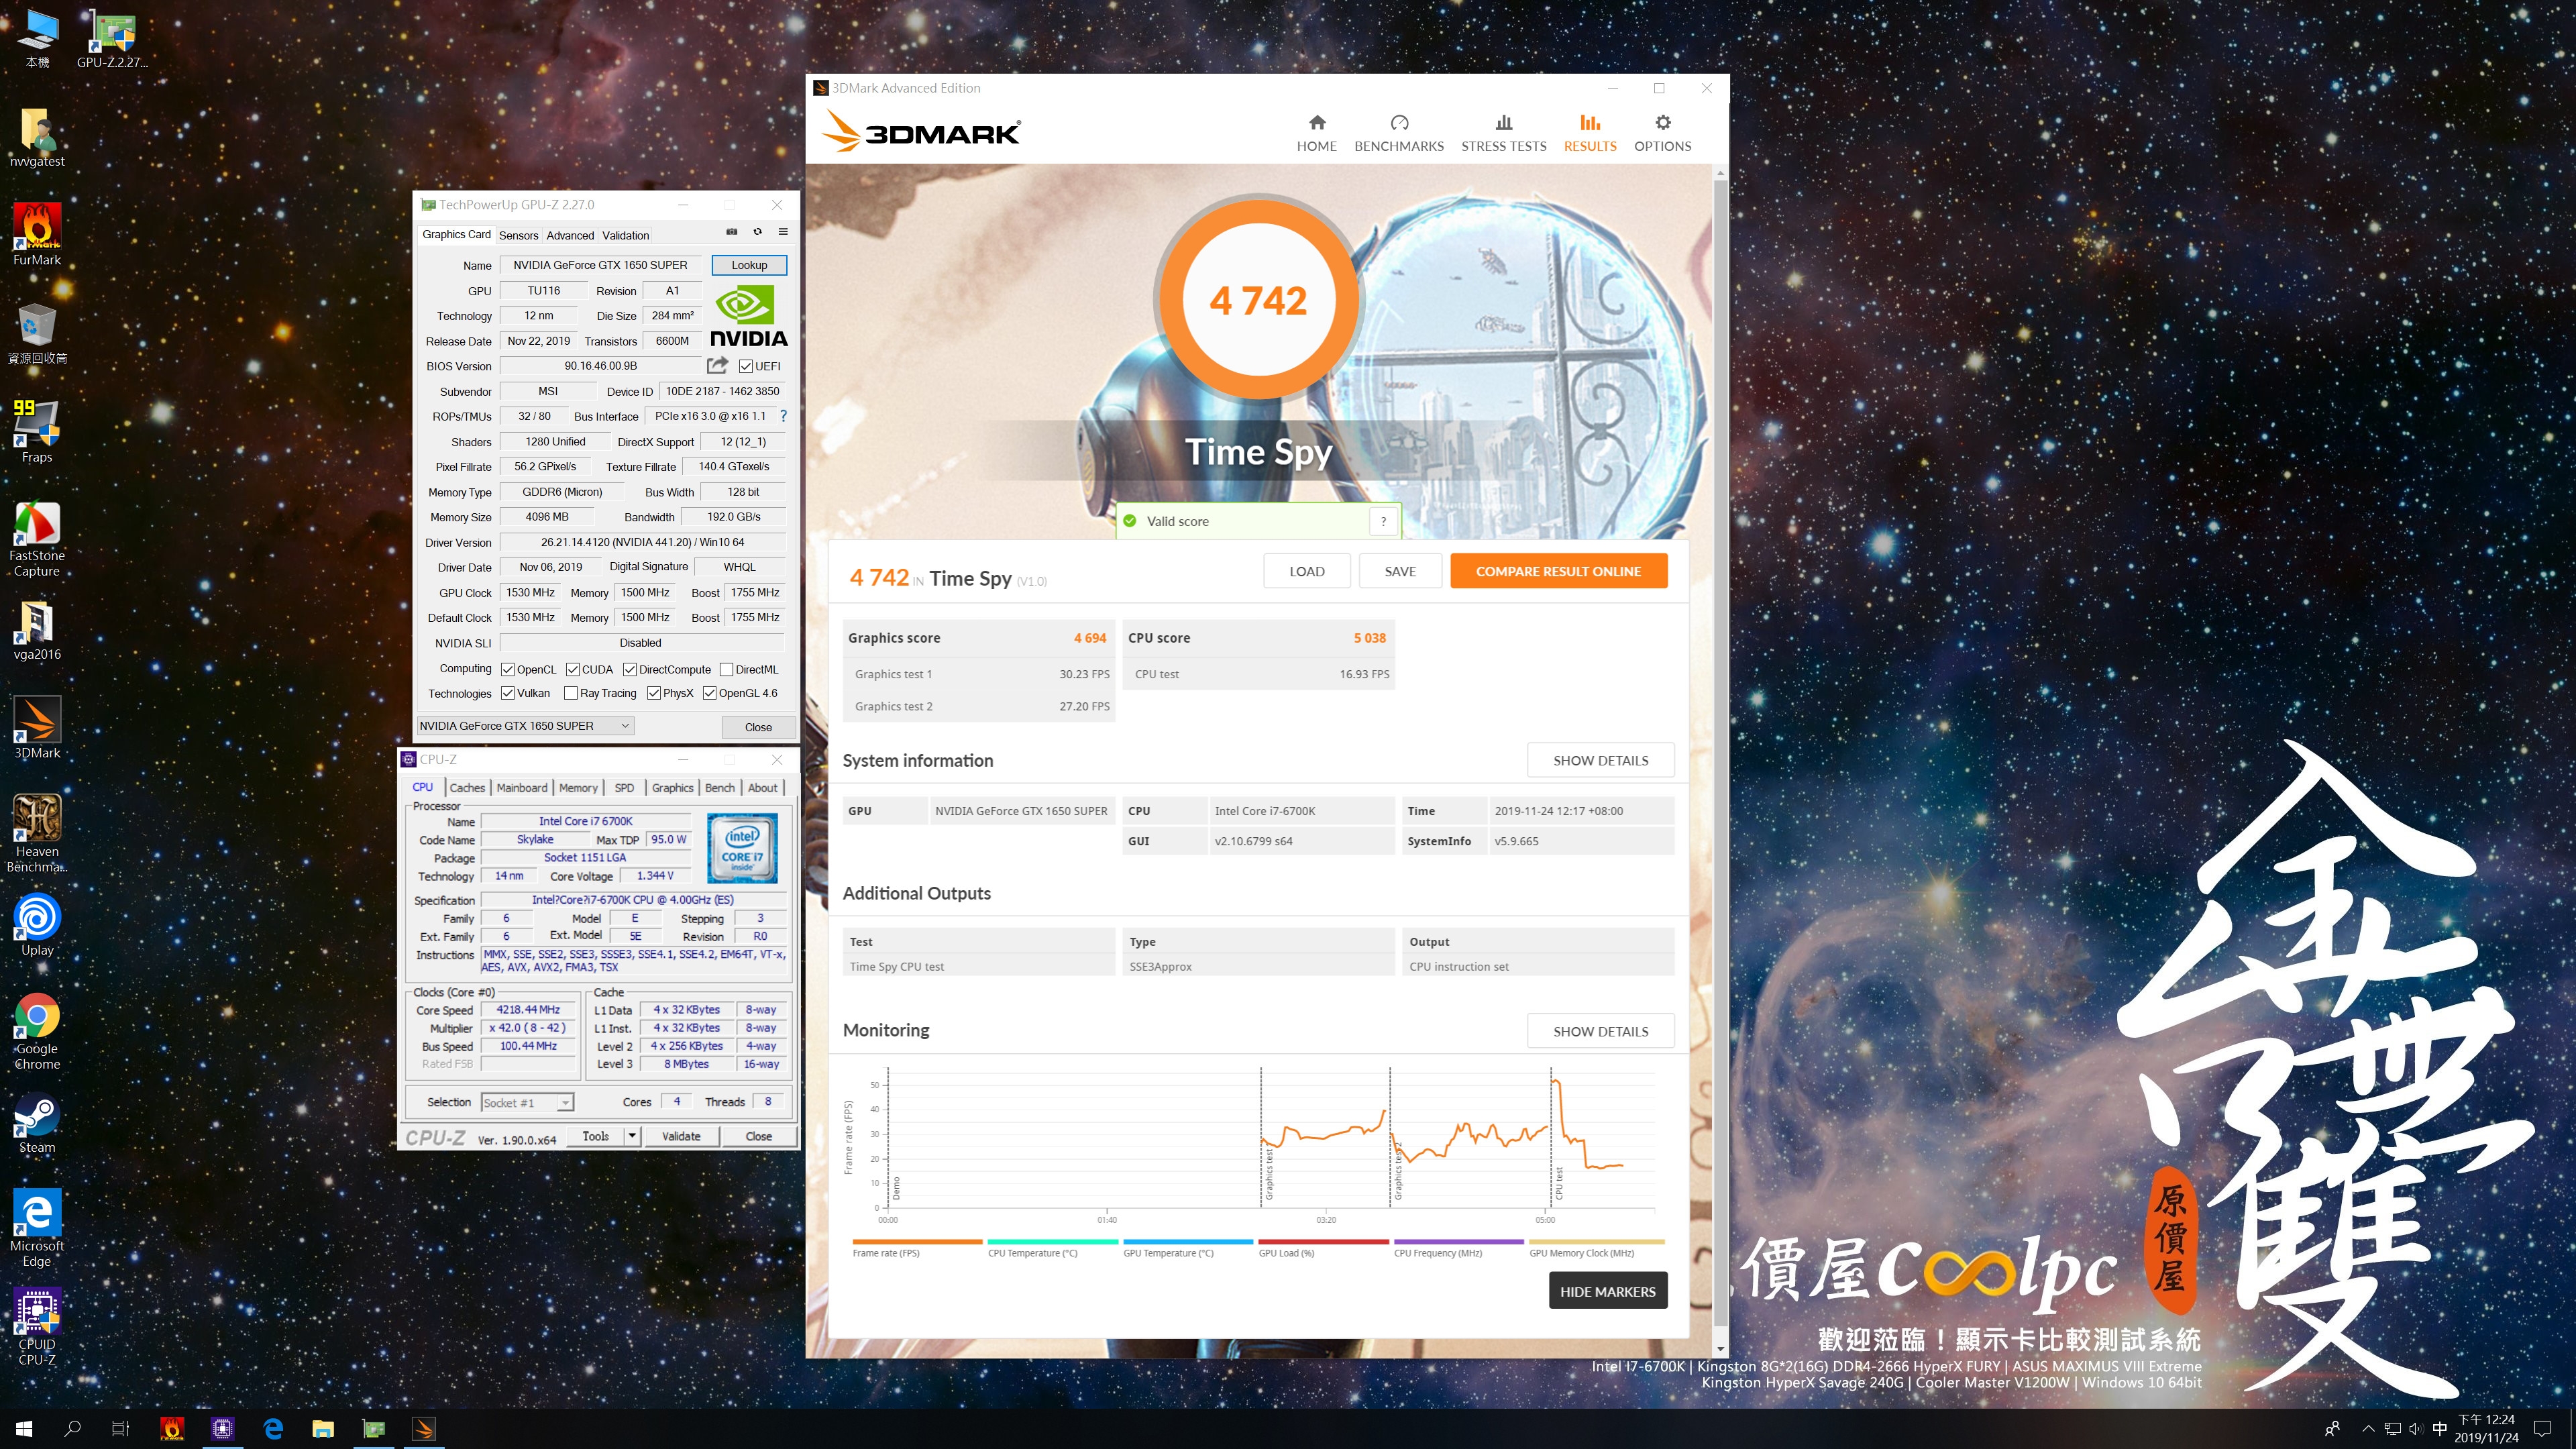The width and height of the screenshot is (2576, 1449).
Task: Toggle the OpenCL checkbox
Action: point(508,669)
